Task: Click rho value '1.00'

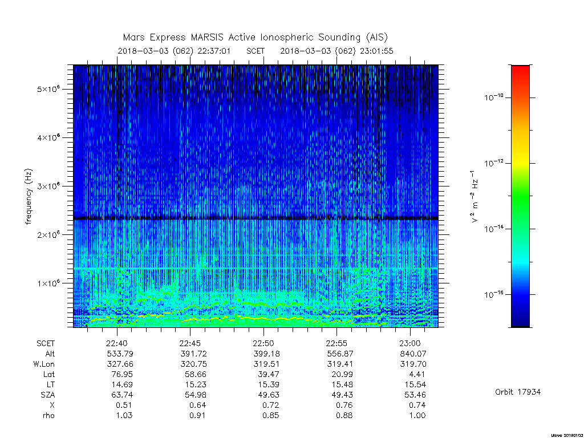Action: (x=417, y=415)
